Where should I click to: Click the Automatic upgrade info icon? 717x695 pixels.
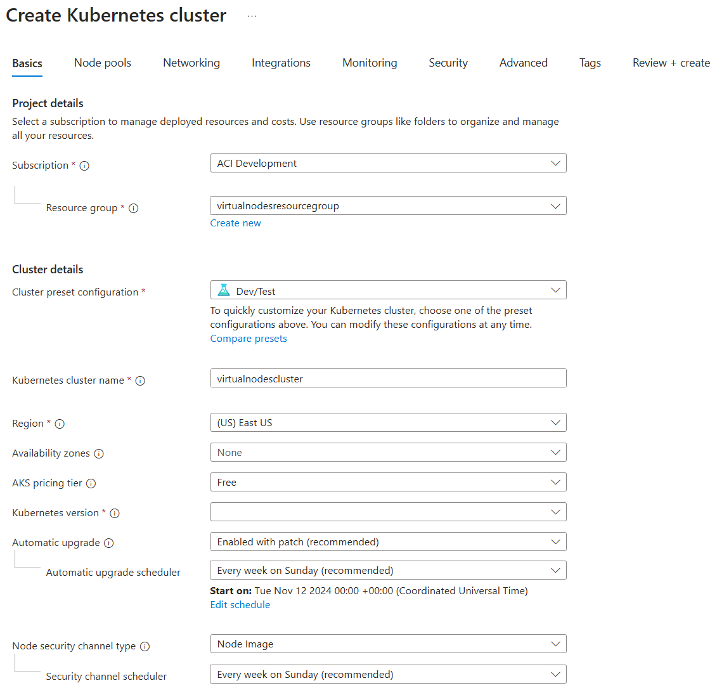108,543
